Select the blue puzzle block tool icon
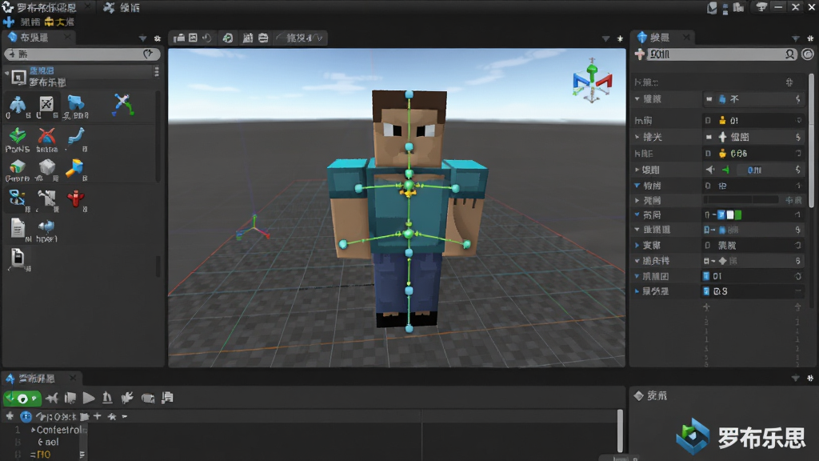819x461 pixels. pos(75,102)
